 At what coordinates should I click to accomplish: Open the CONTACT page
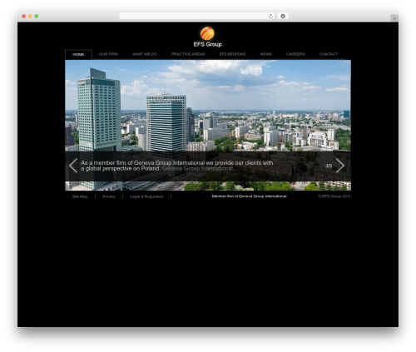329,54
